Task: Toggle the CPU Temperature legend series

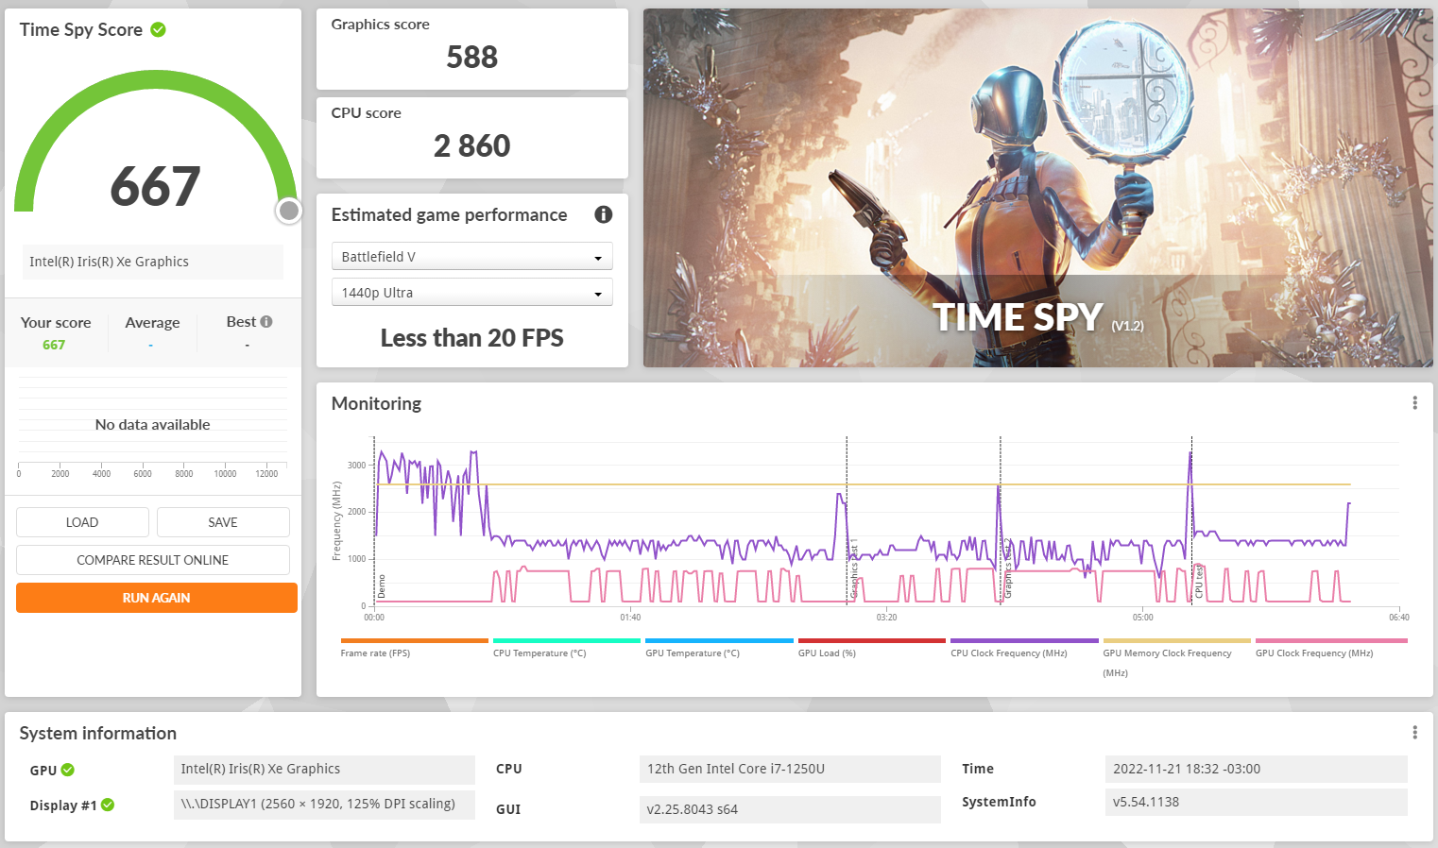Action: (539, 653)
